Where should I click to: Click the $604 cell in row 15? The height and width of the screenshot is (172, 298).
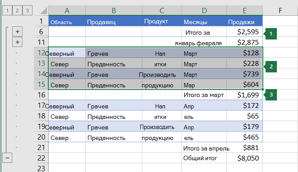pyautogui.click(x=244, y=84)
